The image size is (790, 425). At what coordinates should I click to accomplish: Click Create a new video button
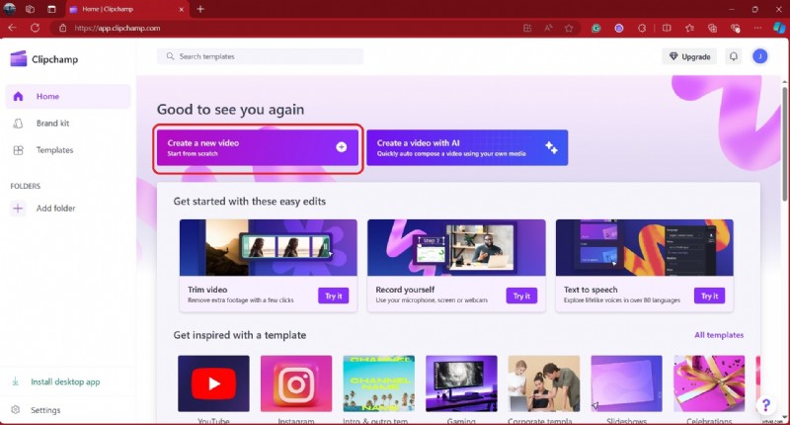(258, 147)
